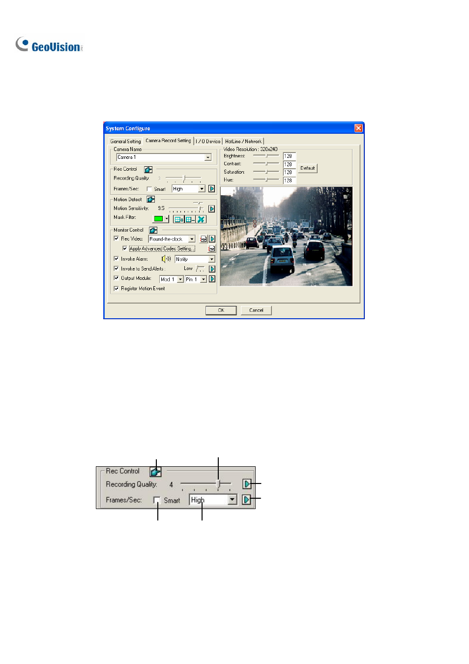Click the Default button
This screenshot has width=469, height=664.
tap(308, 168)
